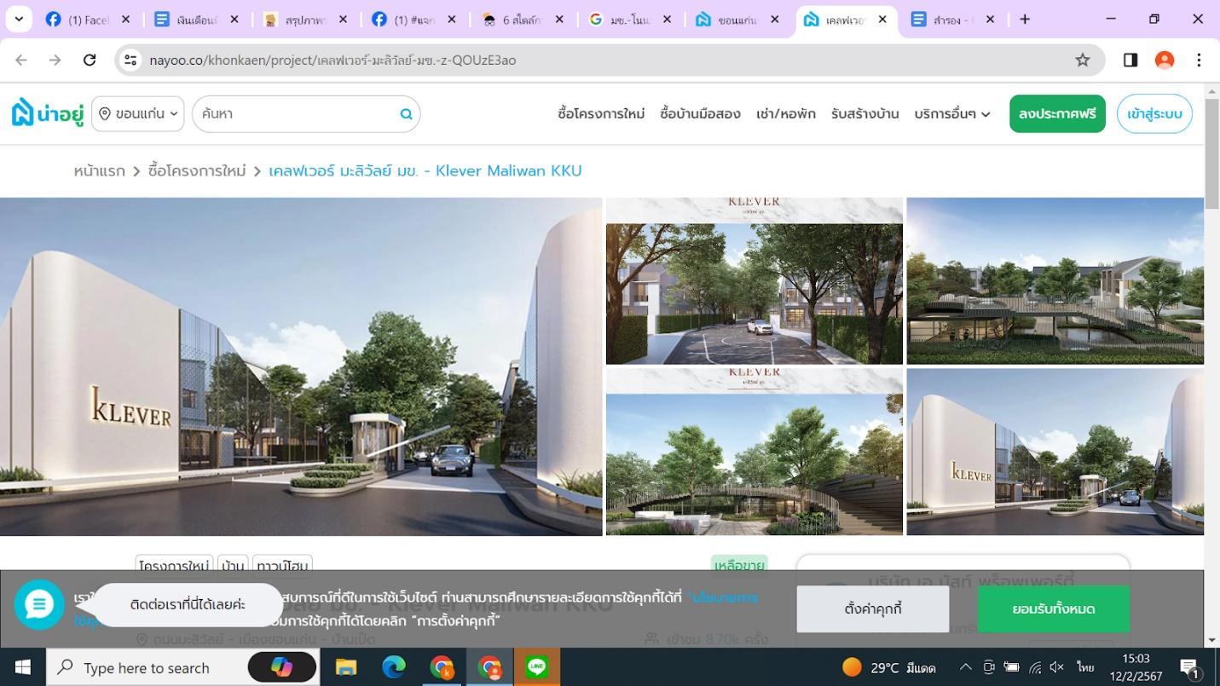Open File Explorer from taskbar
The width and height of the screenshot is (1220, 686).
(x=345, y=667)
